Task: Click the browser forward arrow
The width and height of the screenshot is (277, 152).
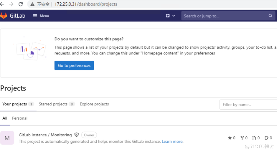Action: [11, 4]
